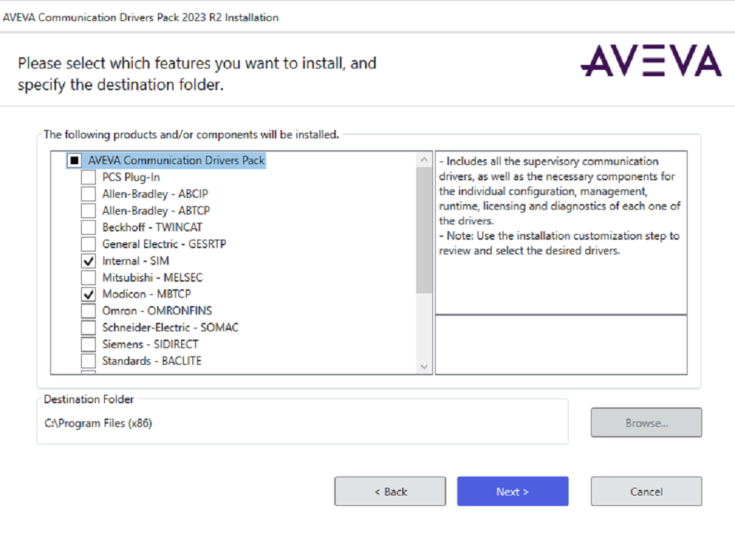Enable the Allen-Bradley - ABTCP checkbox
735x536 pixels.
click(88, 211)
